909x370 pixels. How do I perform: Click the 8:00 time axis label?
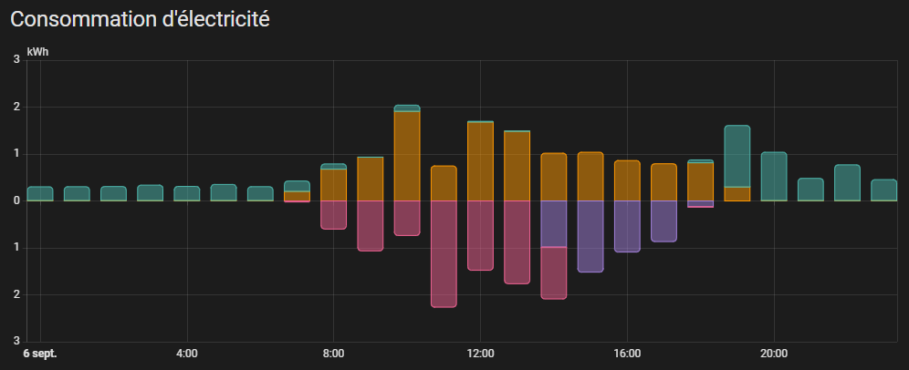333,353
